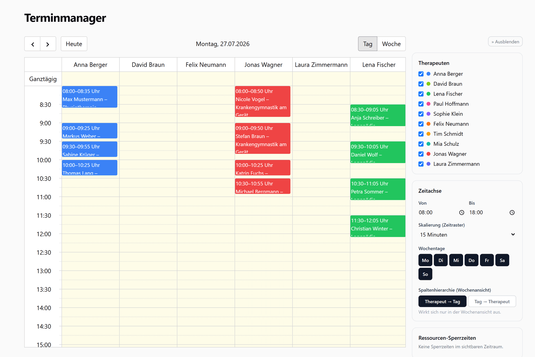The height and width of the screenshot is (357, 535).
Task: Select Tag → Therapeut hierarchy
Action: (x=492, y=301)
